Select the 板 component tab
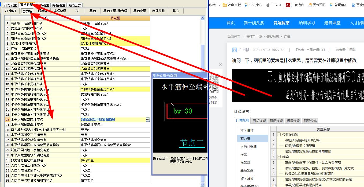 [77, 11]
